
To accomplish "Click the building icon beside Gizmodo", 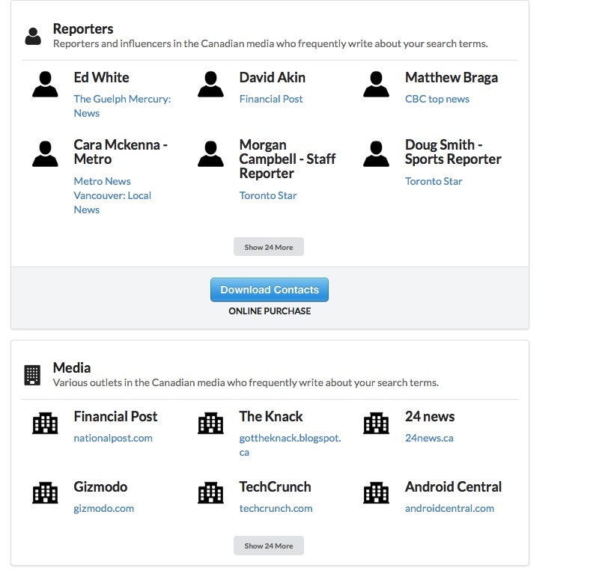I will pos(45,492).
